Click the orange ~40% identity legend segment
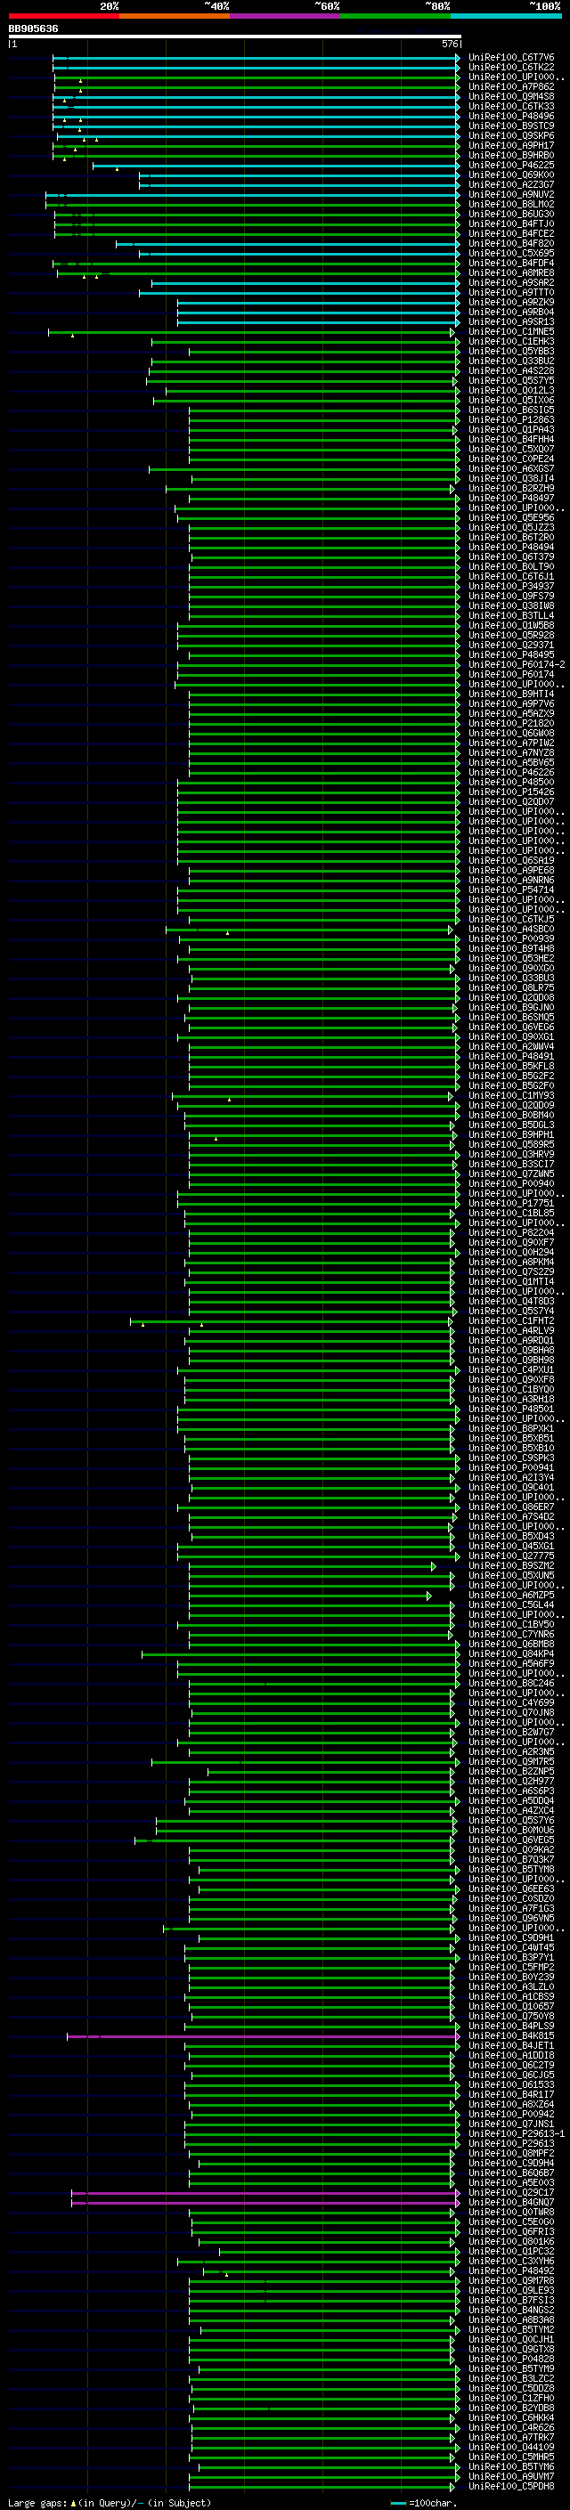 [175, 16]
